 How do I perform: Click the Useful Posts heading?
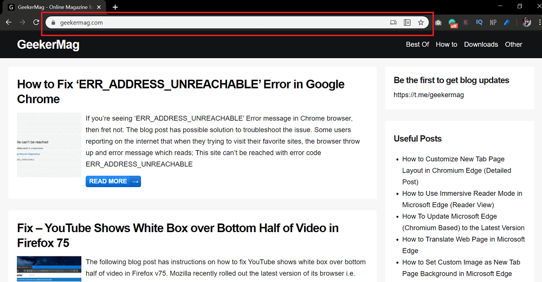click(x=417, y=139)
